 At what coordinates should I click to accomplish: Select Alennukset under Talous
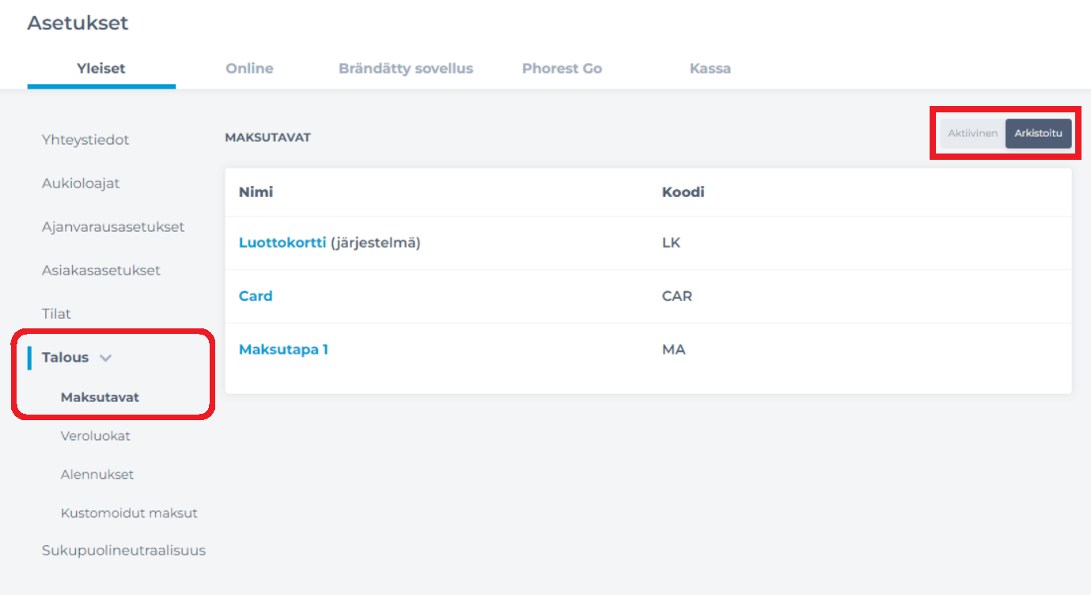click(x=97, y=475)
